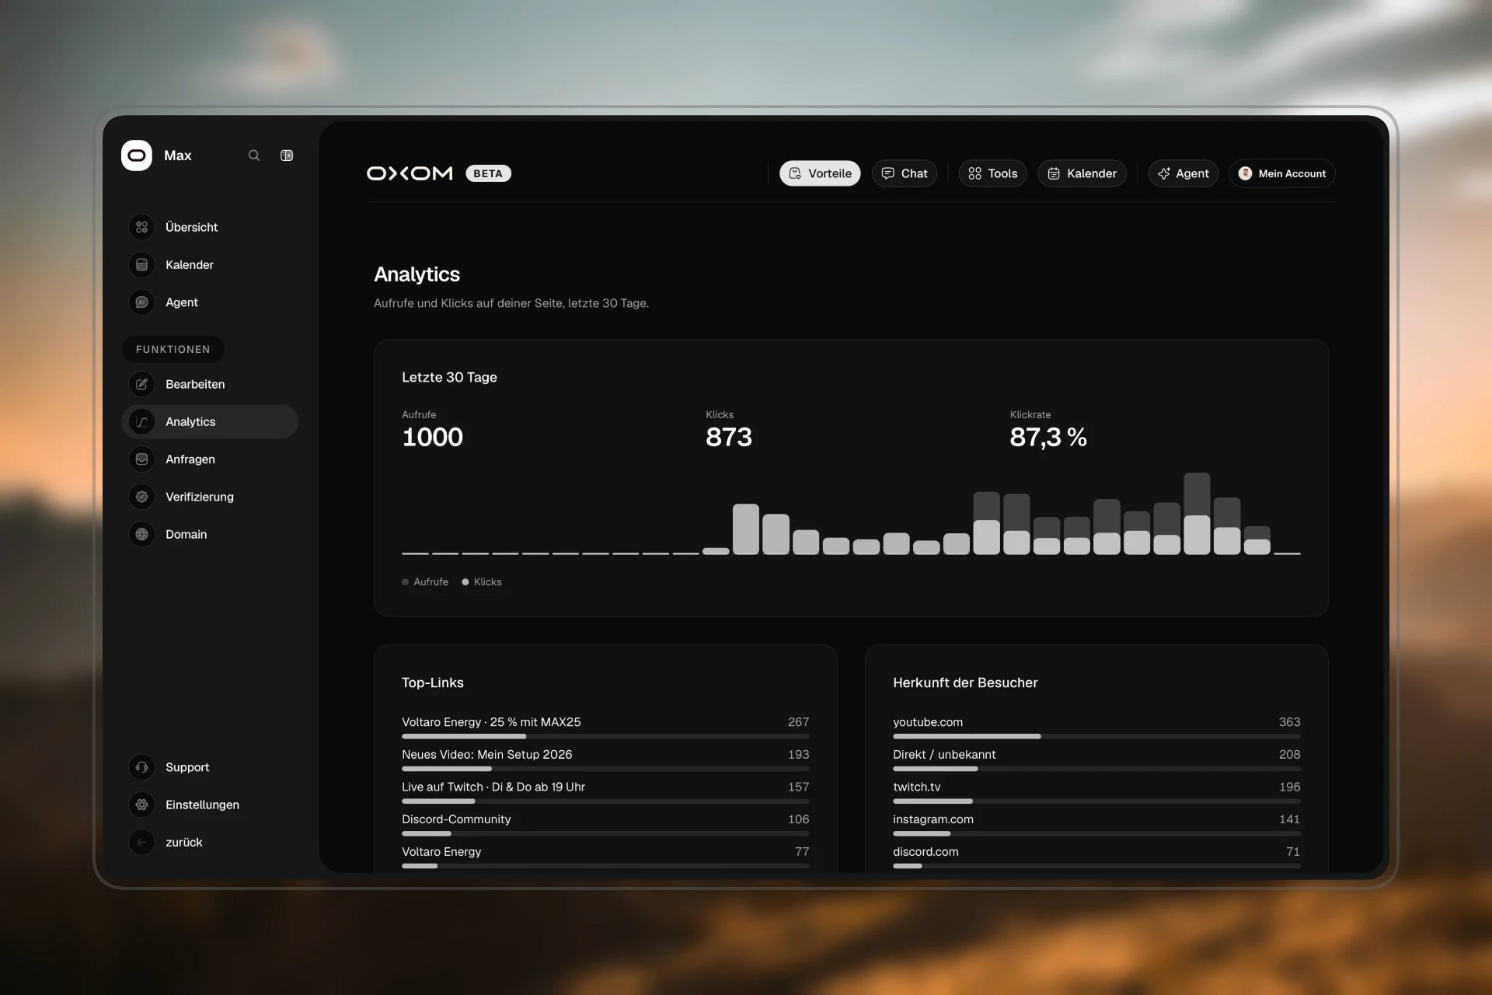1492x995 pixels.
Task: Open the Kalender button in header
Action: coord(1082,173)
